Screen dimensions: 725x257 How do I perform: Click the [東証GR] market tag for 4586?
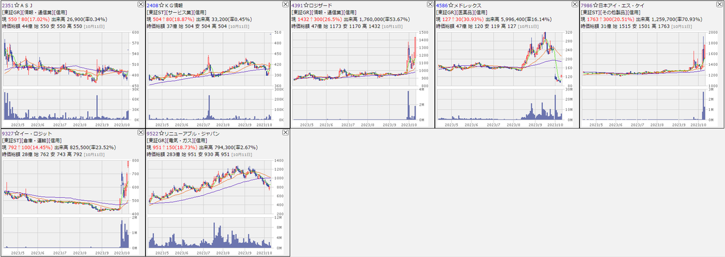(x=446, y=11)
